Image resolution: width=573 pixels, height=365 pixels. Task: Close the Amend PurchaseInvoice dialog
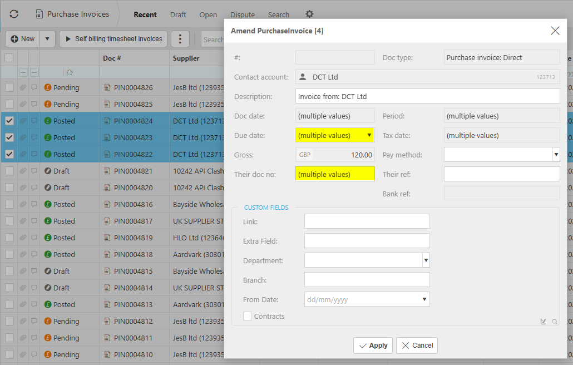click(x=555, y=31)
